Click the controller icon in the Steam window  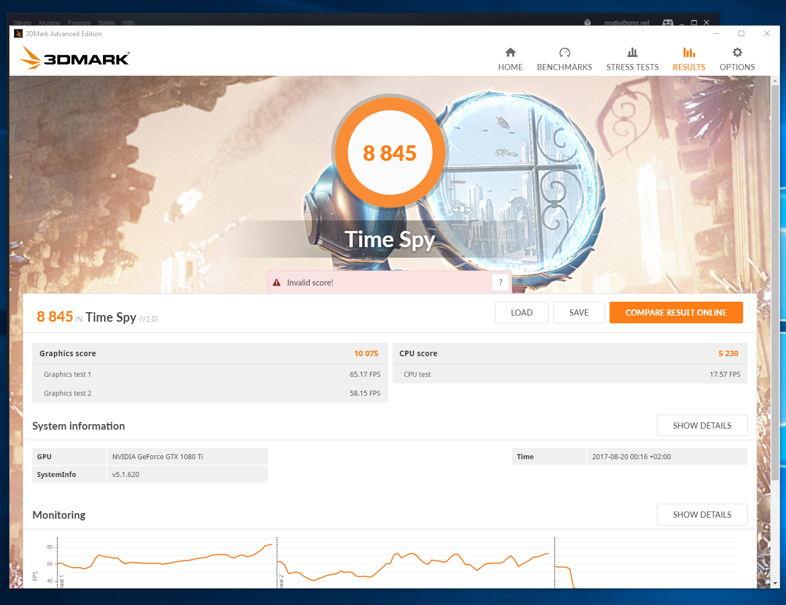(x=667, y=22)
